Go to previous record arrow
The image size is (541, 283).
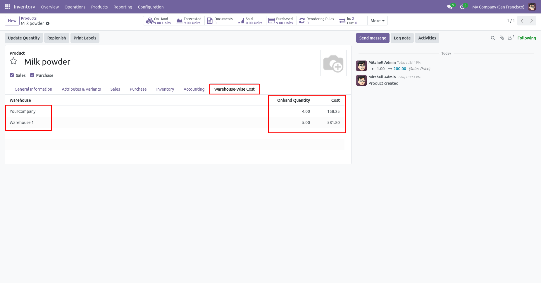pos(522,21)
